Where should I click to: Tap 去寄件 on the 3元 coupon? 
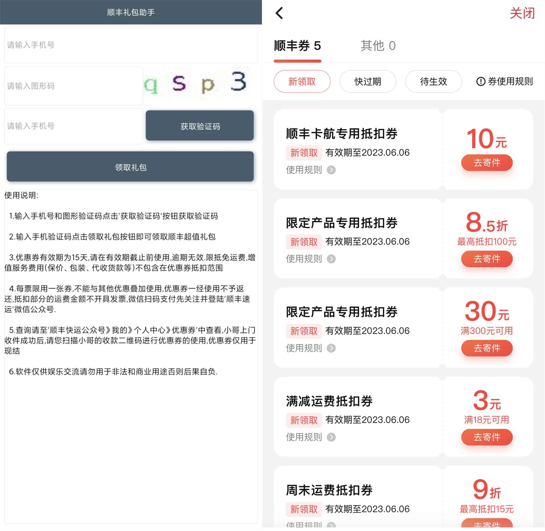point(487,437)
